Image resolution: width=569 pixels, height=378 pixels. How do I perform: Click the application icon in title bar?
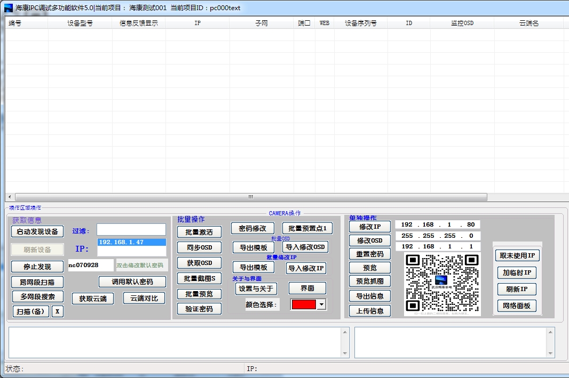click(9, 8)
